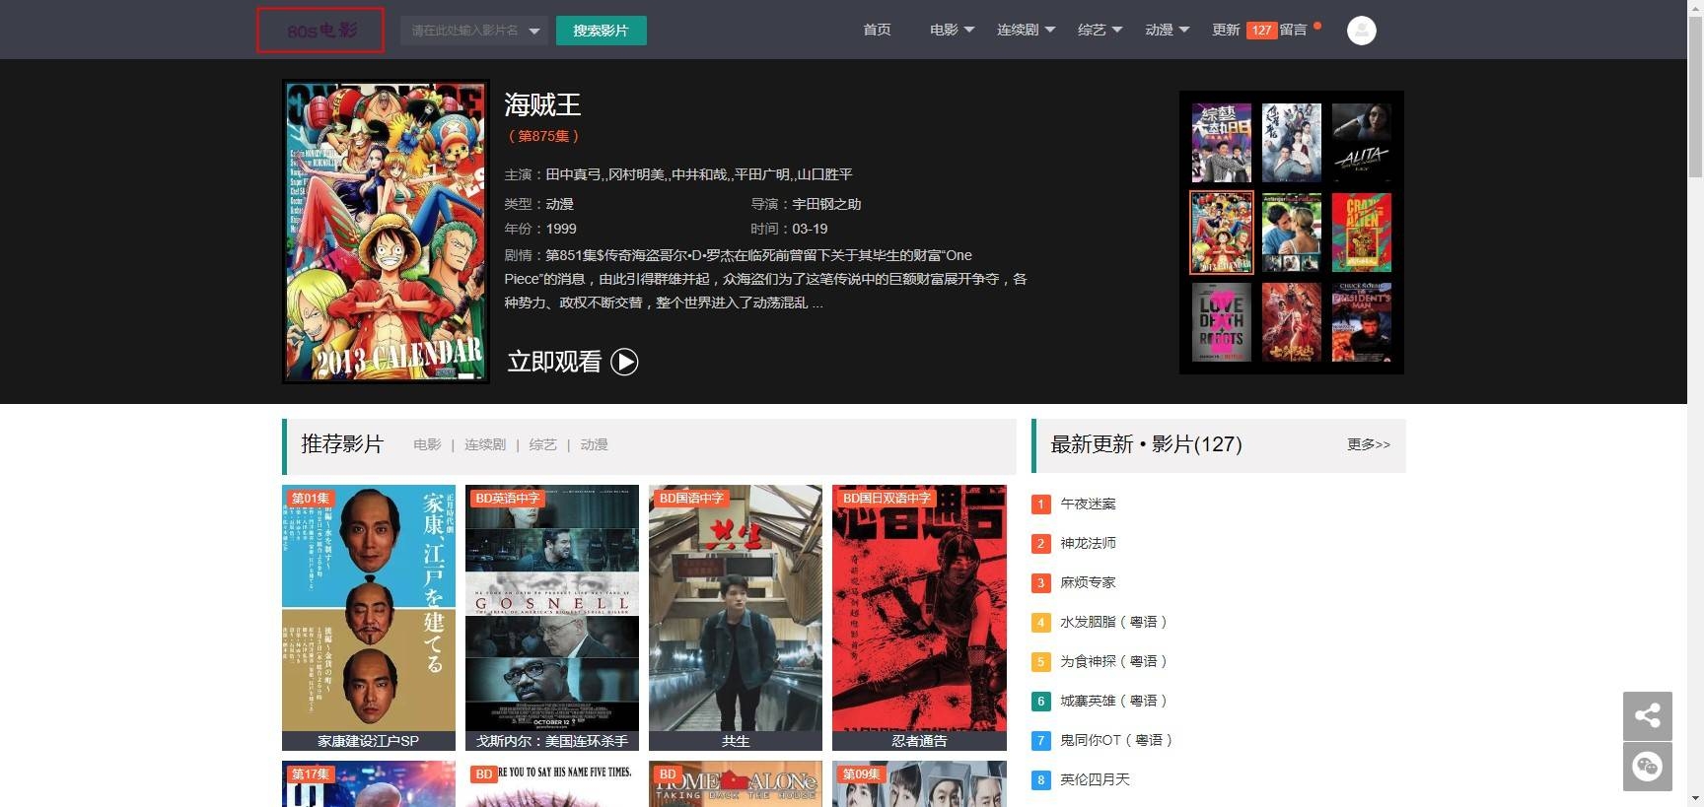
Task: Click the scrollbar down arrow
Action: pos(1695,798)
